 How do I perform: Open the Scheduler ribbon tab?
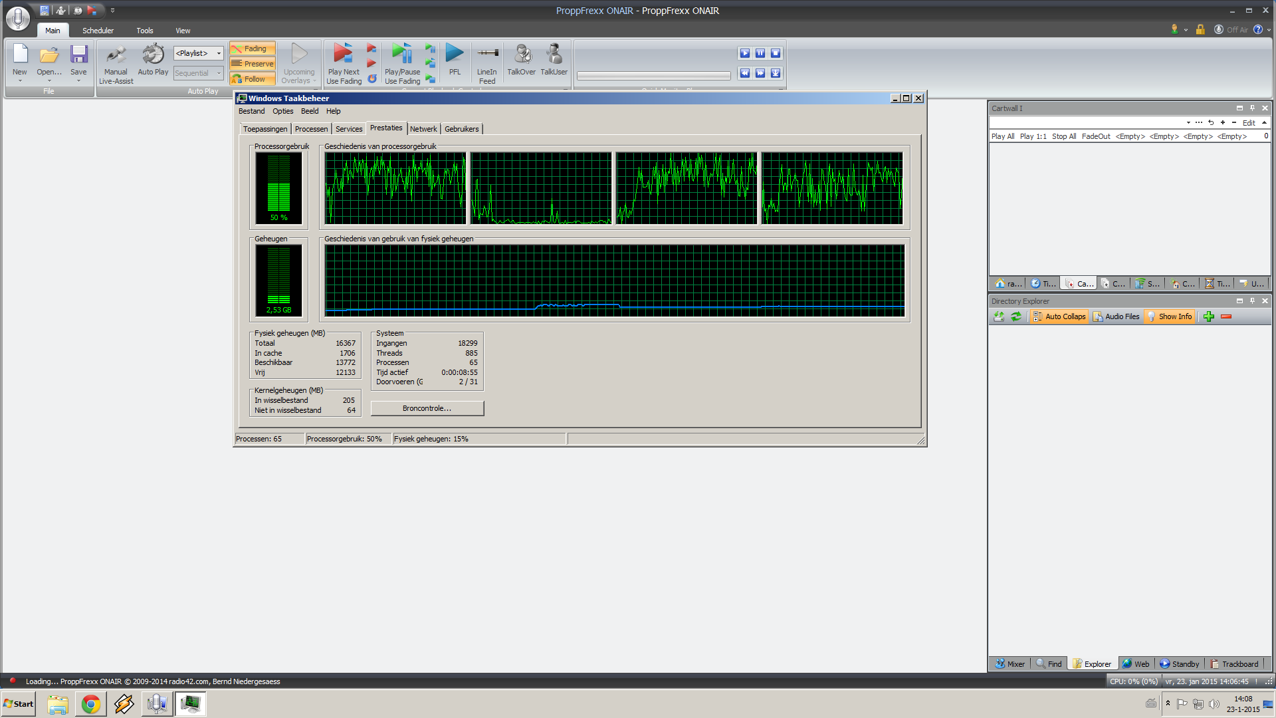pos(98,31)
